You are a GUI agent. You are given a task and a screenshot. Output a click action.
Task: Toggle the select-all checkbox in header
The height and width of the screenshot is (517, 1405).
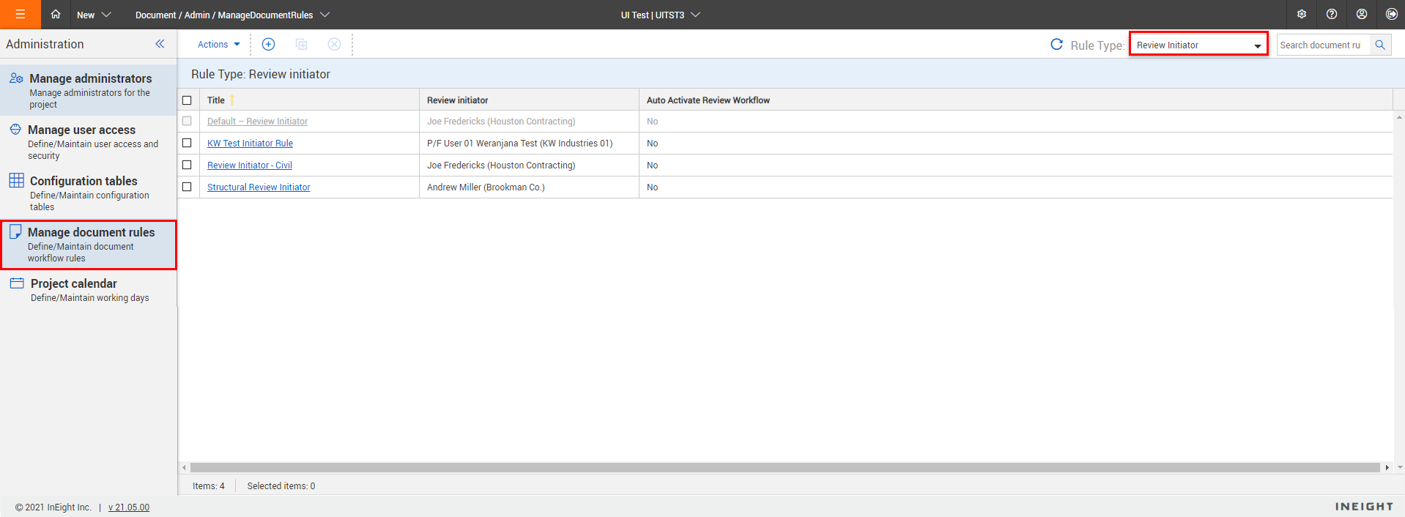tap(187, 100)
